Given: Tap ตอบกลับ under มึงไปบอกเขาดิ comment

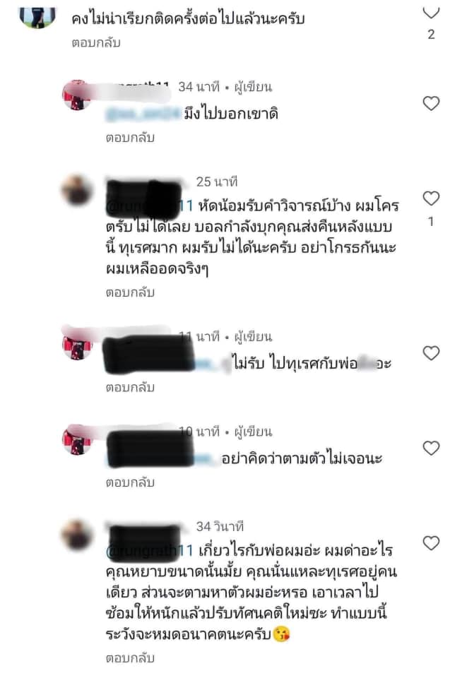Looking at the screenshot, I should pos(130,138).
